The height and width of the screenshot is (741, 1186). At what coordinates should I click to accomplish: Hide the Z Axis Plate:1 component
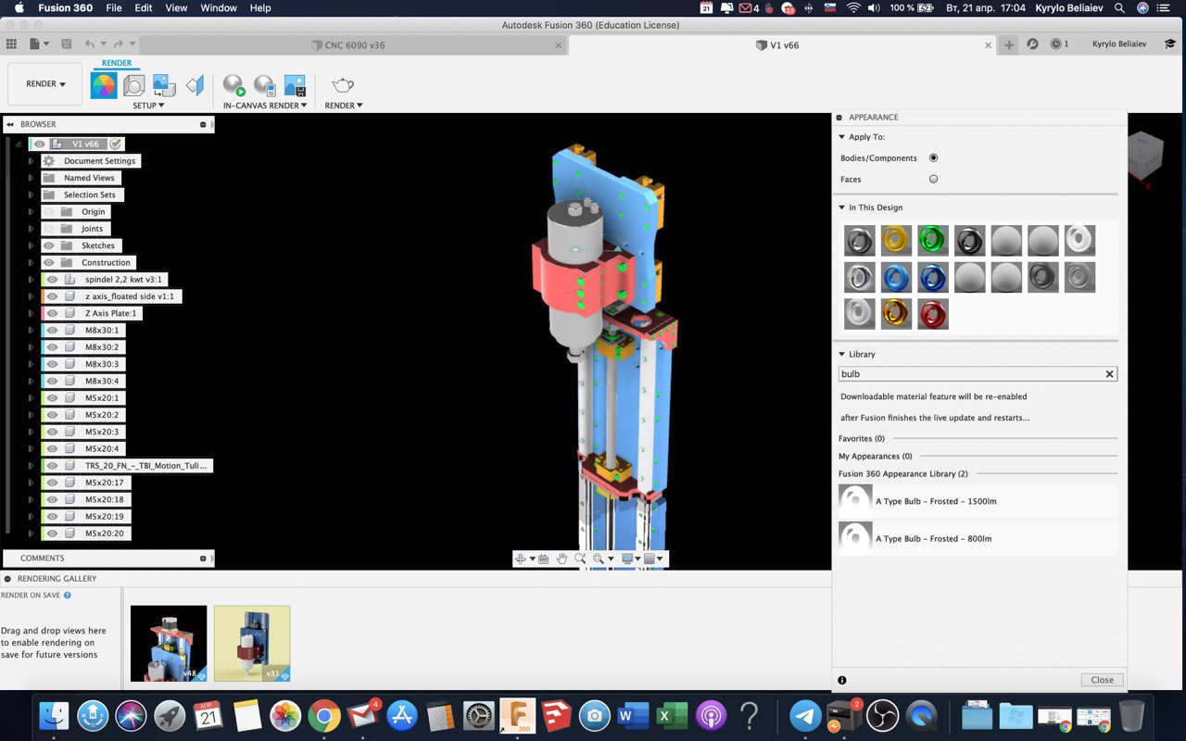click(x=52, y=313)
